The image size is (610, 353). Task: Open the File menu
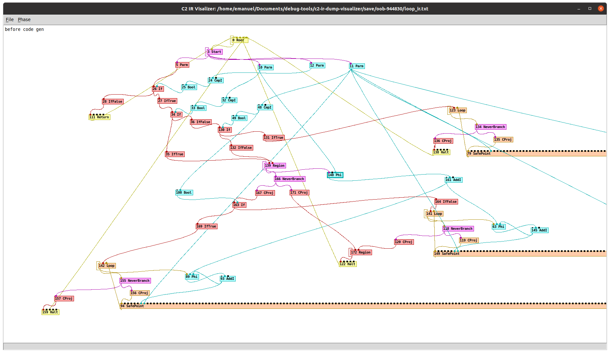click(x=10, y=20)
